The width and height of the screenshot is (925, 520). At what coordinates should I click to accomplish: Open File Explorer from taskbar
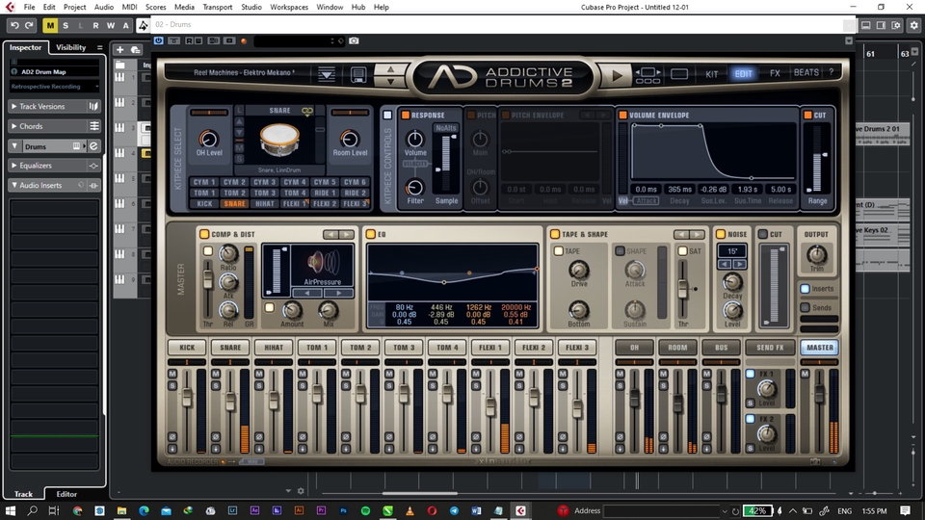click(x=121, y=510)
